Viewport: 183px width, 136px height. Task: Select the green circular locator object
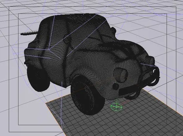tap(116, 106)
